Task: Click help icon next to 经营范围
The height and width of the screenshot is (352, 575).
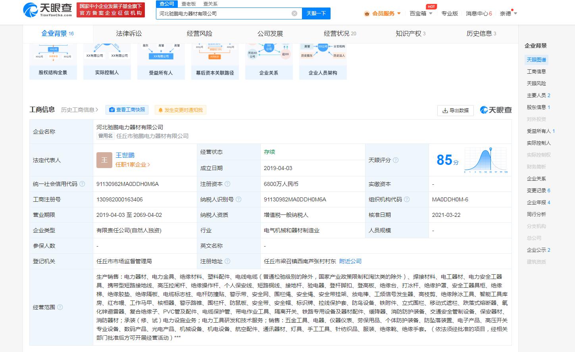Action: (60, 307)
